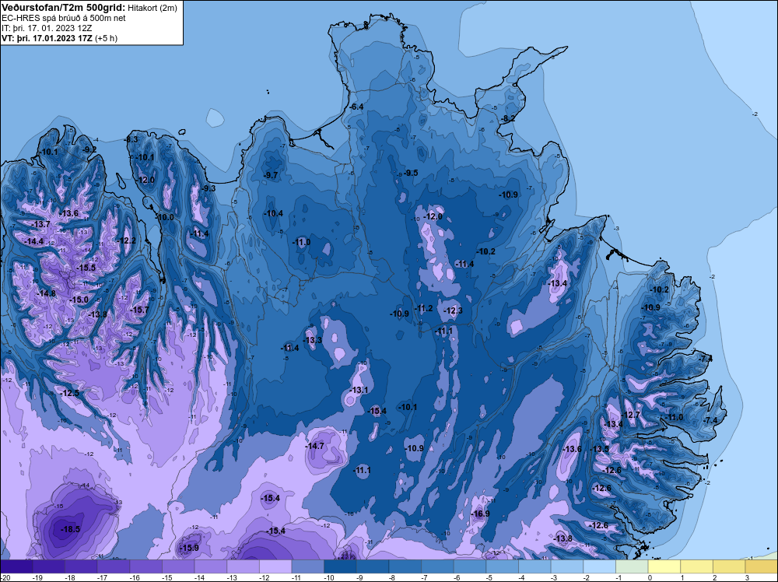This screenshot has width=778, height=582.
Task: Click the -8.3 temperature label
Action: [x=131, y=139]
